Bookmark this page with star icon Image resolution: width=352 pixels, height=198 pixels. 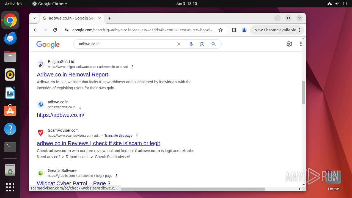pos(221,30)
